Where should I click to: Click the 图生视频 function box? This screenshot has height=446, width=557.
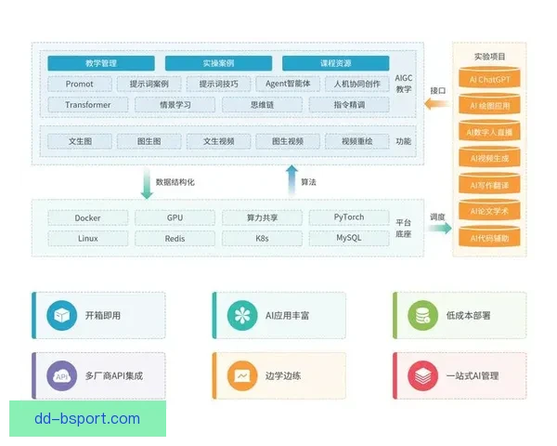288,141
